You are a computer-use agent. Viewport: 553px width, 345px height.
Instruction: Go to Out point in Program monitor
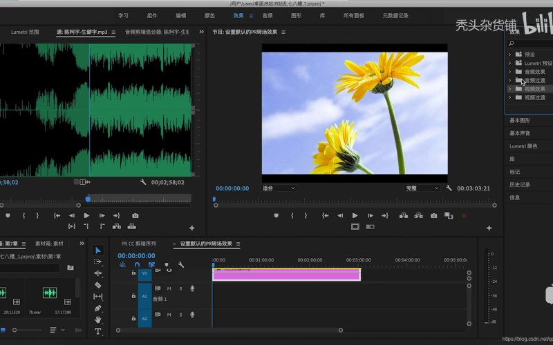coord(385,215)
